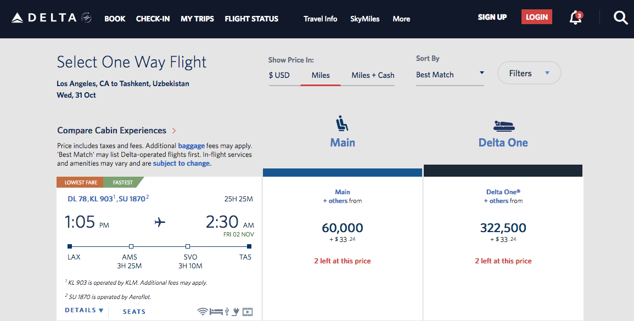This screenshot has width=634, height=321.
Task: Switch price display to Miles
Action: pyautogui.click(x=321, y=75)
